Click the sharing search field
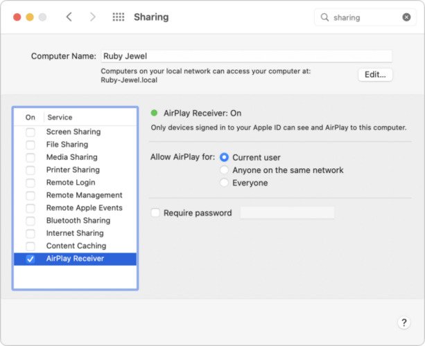The width and height of the screenshot is (425, 346). coord(365,17)
